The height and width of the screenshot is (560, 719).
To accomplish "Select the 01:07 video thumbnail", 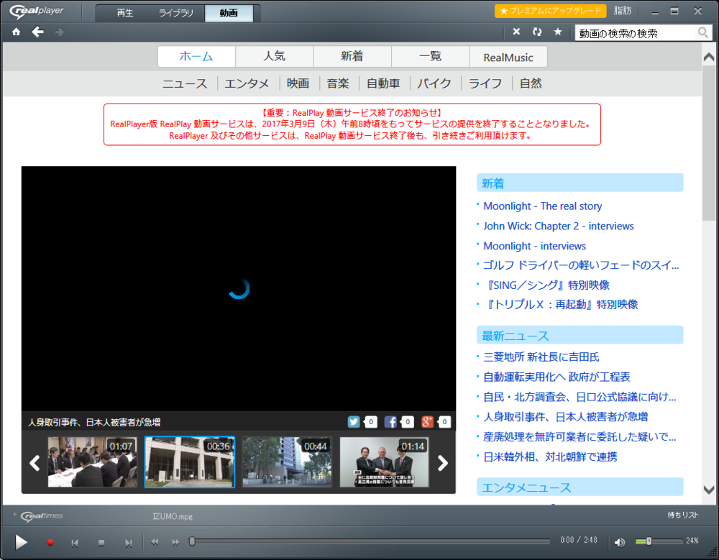I will tap(92, 462).
